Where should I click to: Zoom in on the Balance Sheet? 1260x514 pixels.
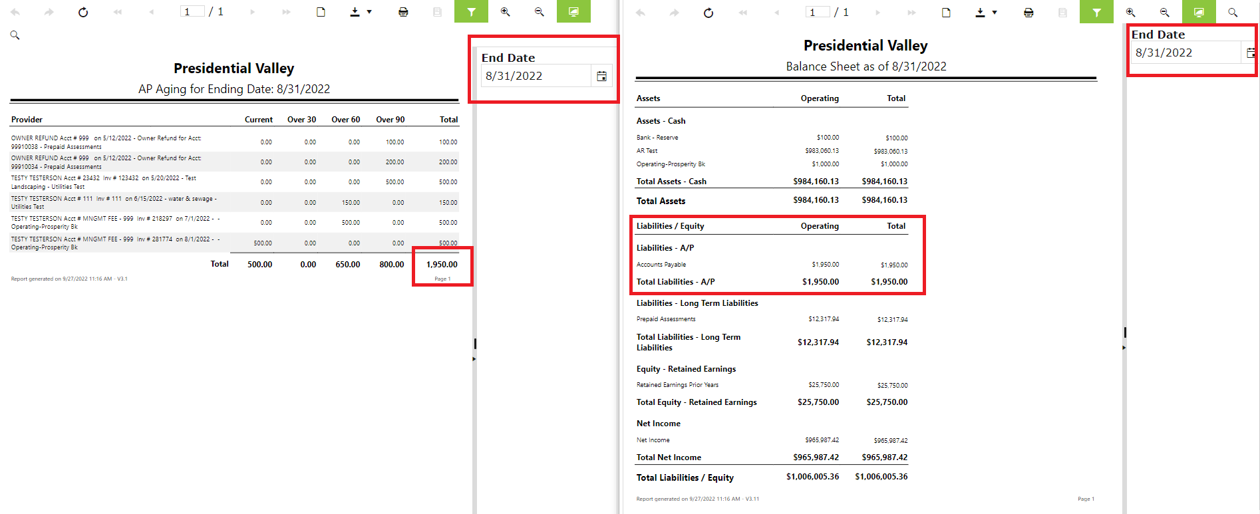1131,13
